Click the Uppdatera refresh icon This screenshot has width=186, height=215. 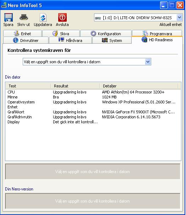tap(43, 17)
